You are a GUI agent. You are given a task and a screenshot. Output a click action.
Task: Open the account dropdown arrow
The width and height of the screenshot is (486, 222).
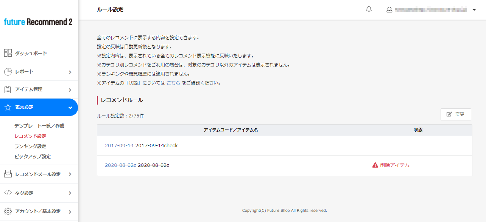474,10
